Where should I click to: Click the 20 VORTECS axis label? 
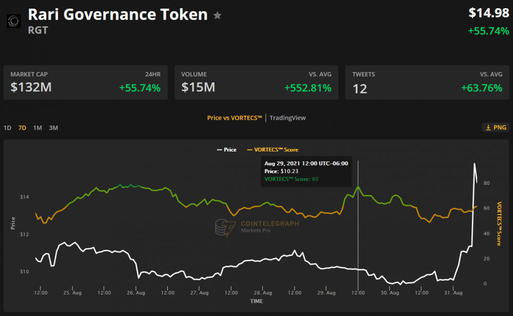point(486,259)
